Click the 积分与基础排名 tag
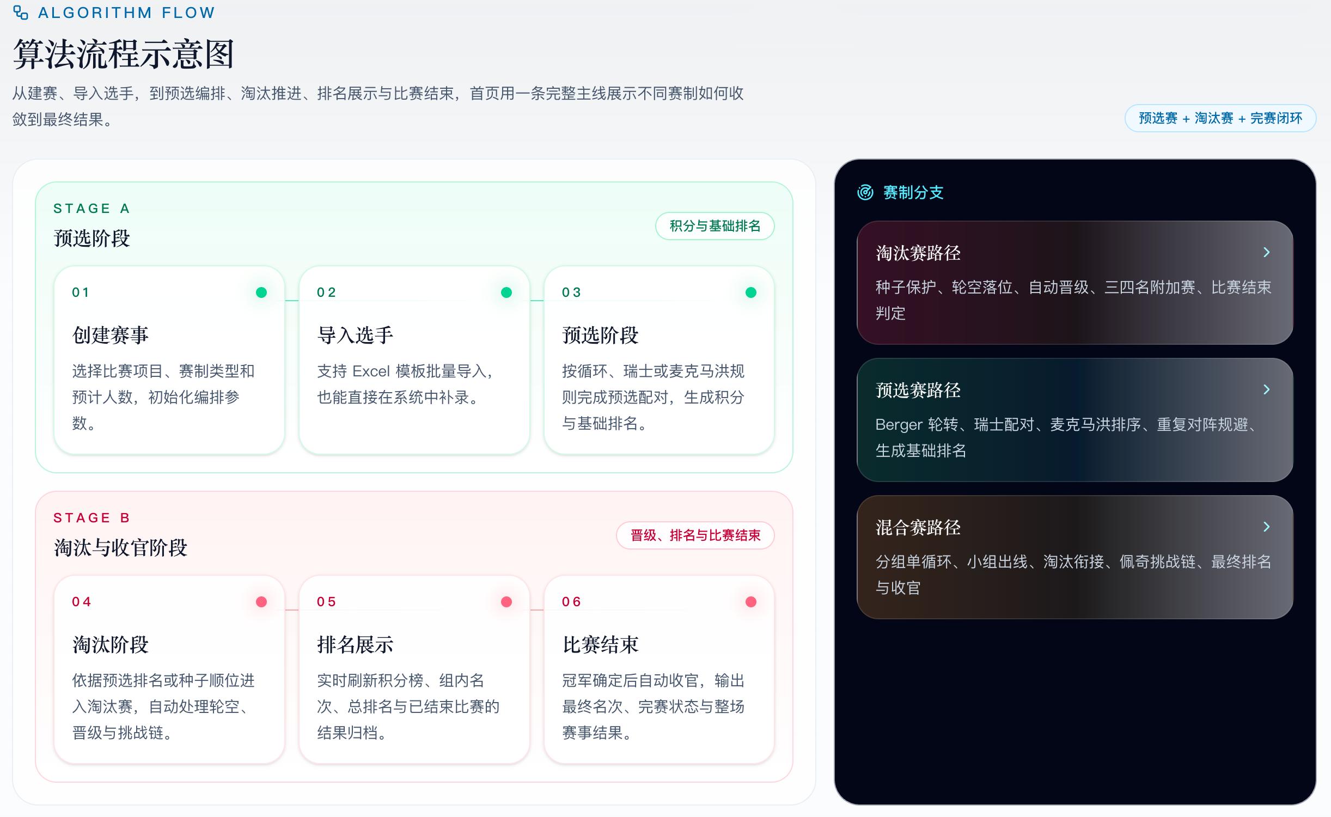 [x=715, y=226]
